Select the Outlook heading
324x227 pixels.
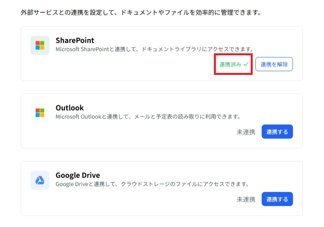[70, 108]
